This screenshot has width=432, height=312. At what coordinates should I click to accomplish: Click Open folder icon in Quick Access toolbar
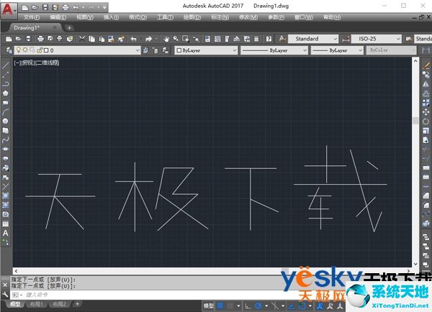(x=35, y=7)
